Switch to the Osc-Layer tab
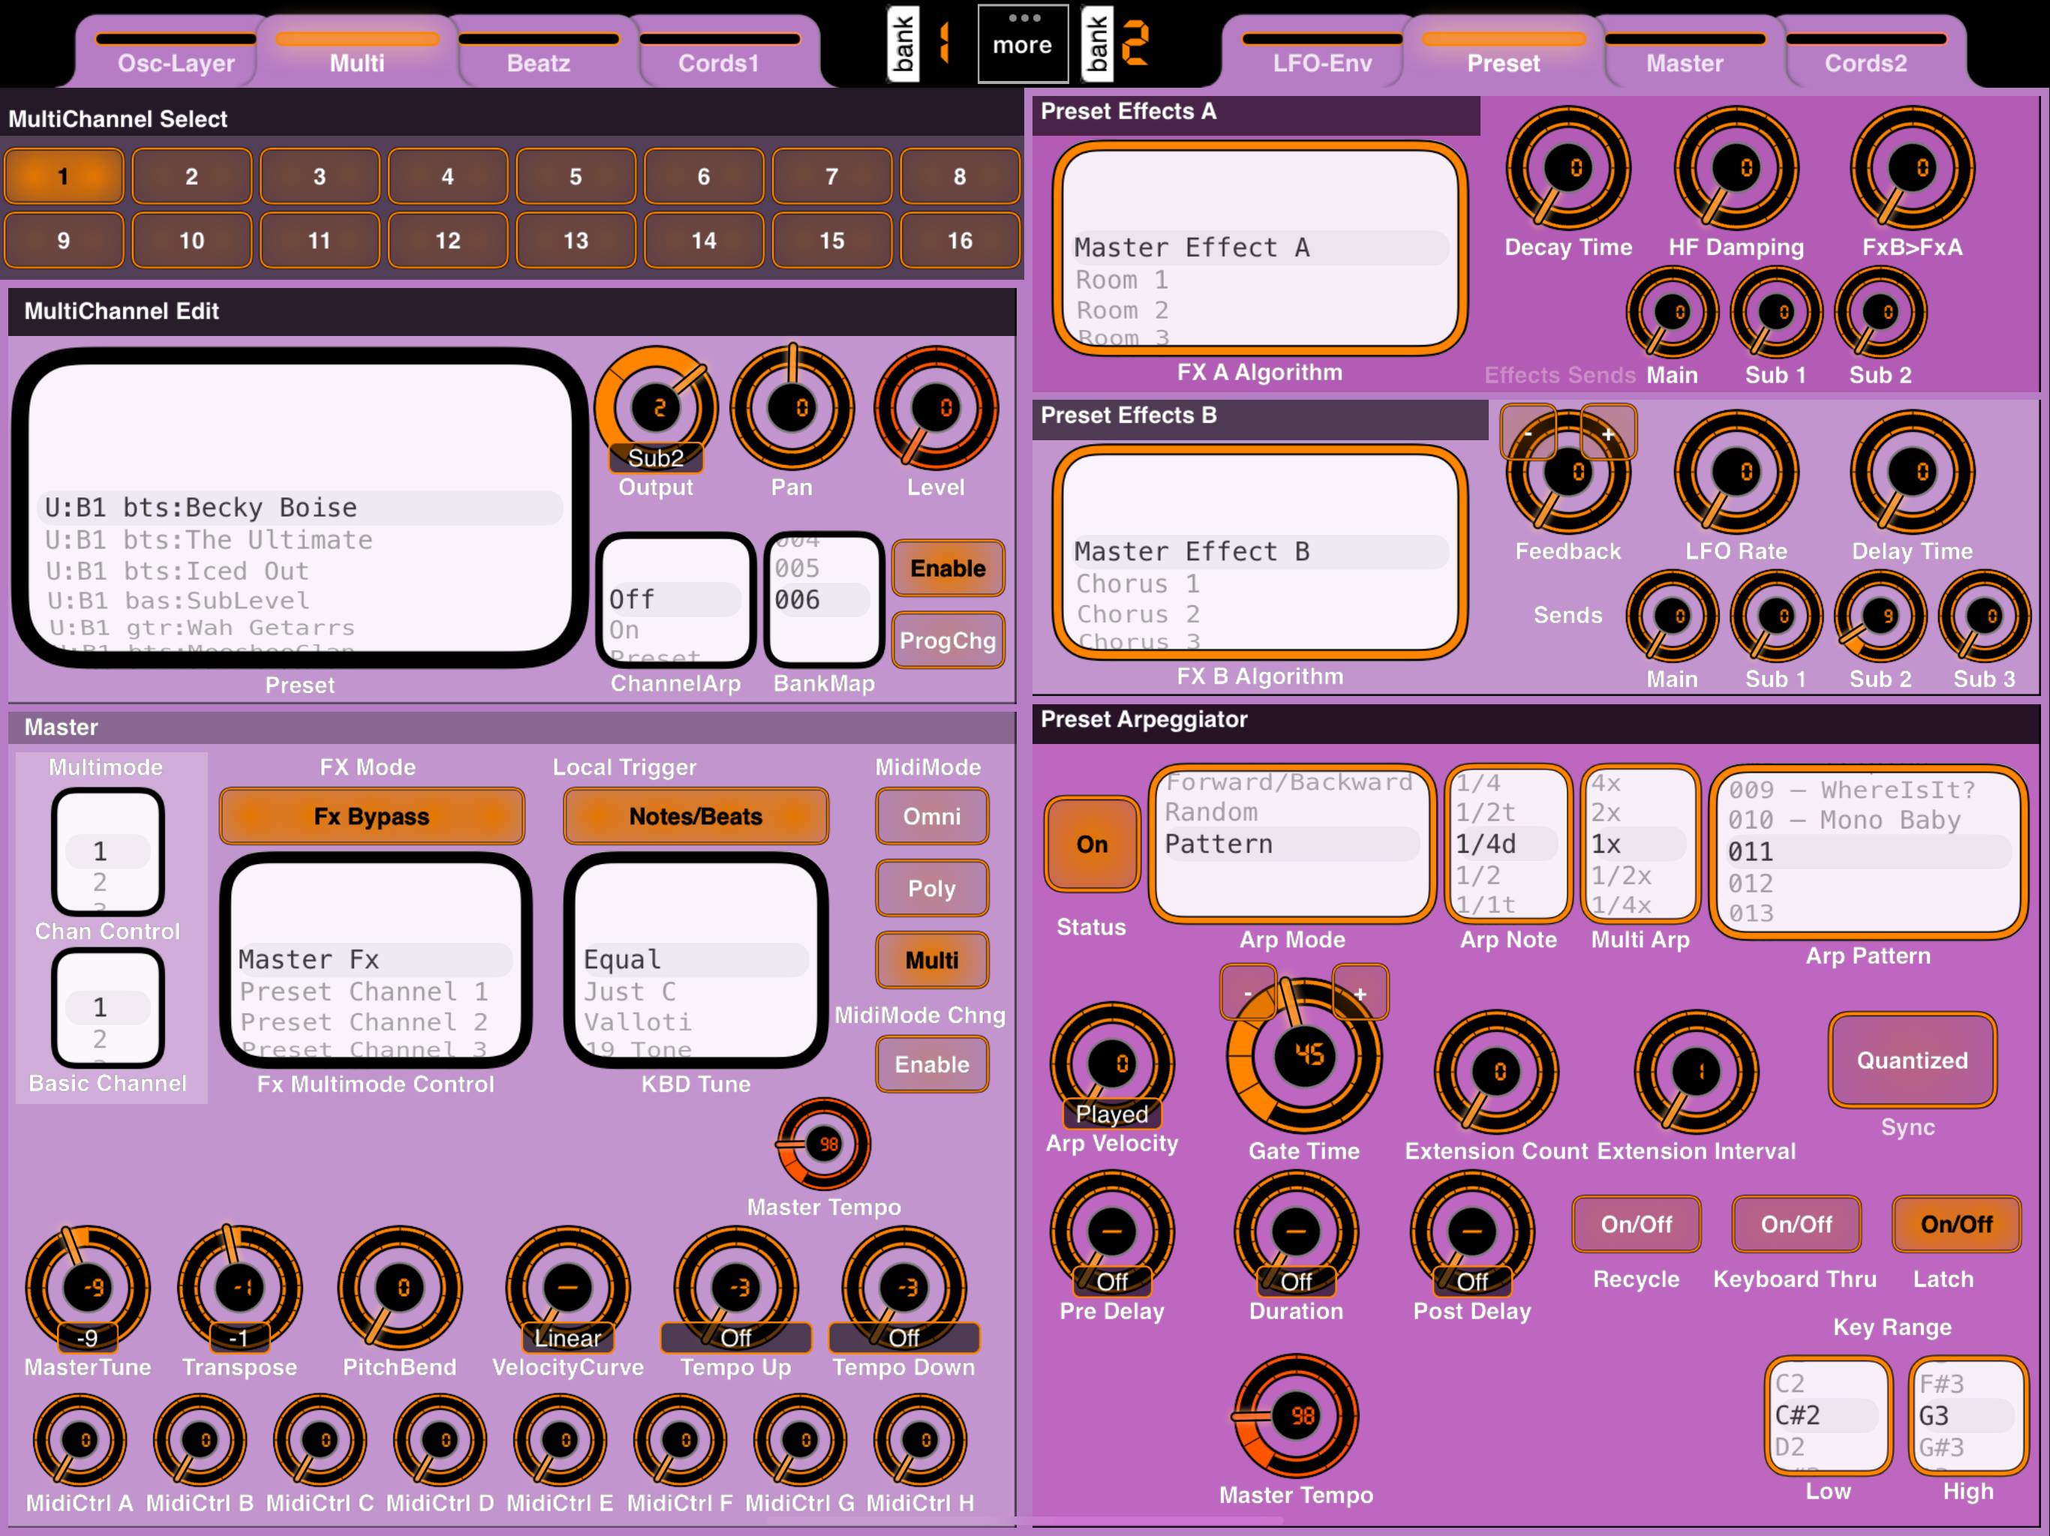Viewport: 2050px width, 1536px height. pyautogui.click(x=176, y=52)
